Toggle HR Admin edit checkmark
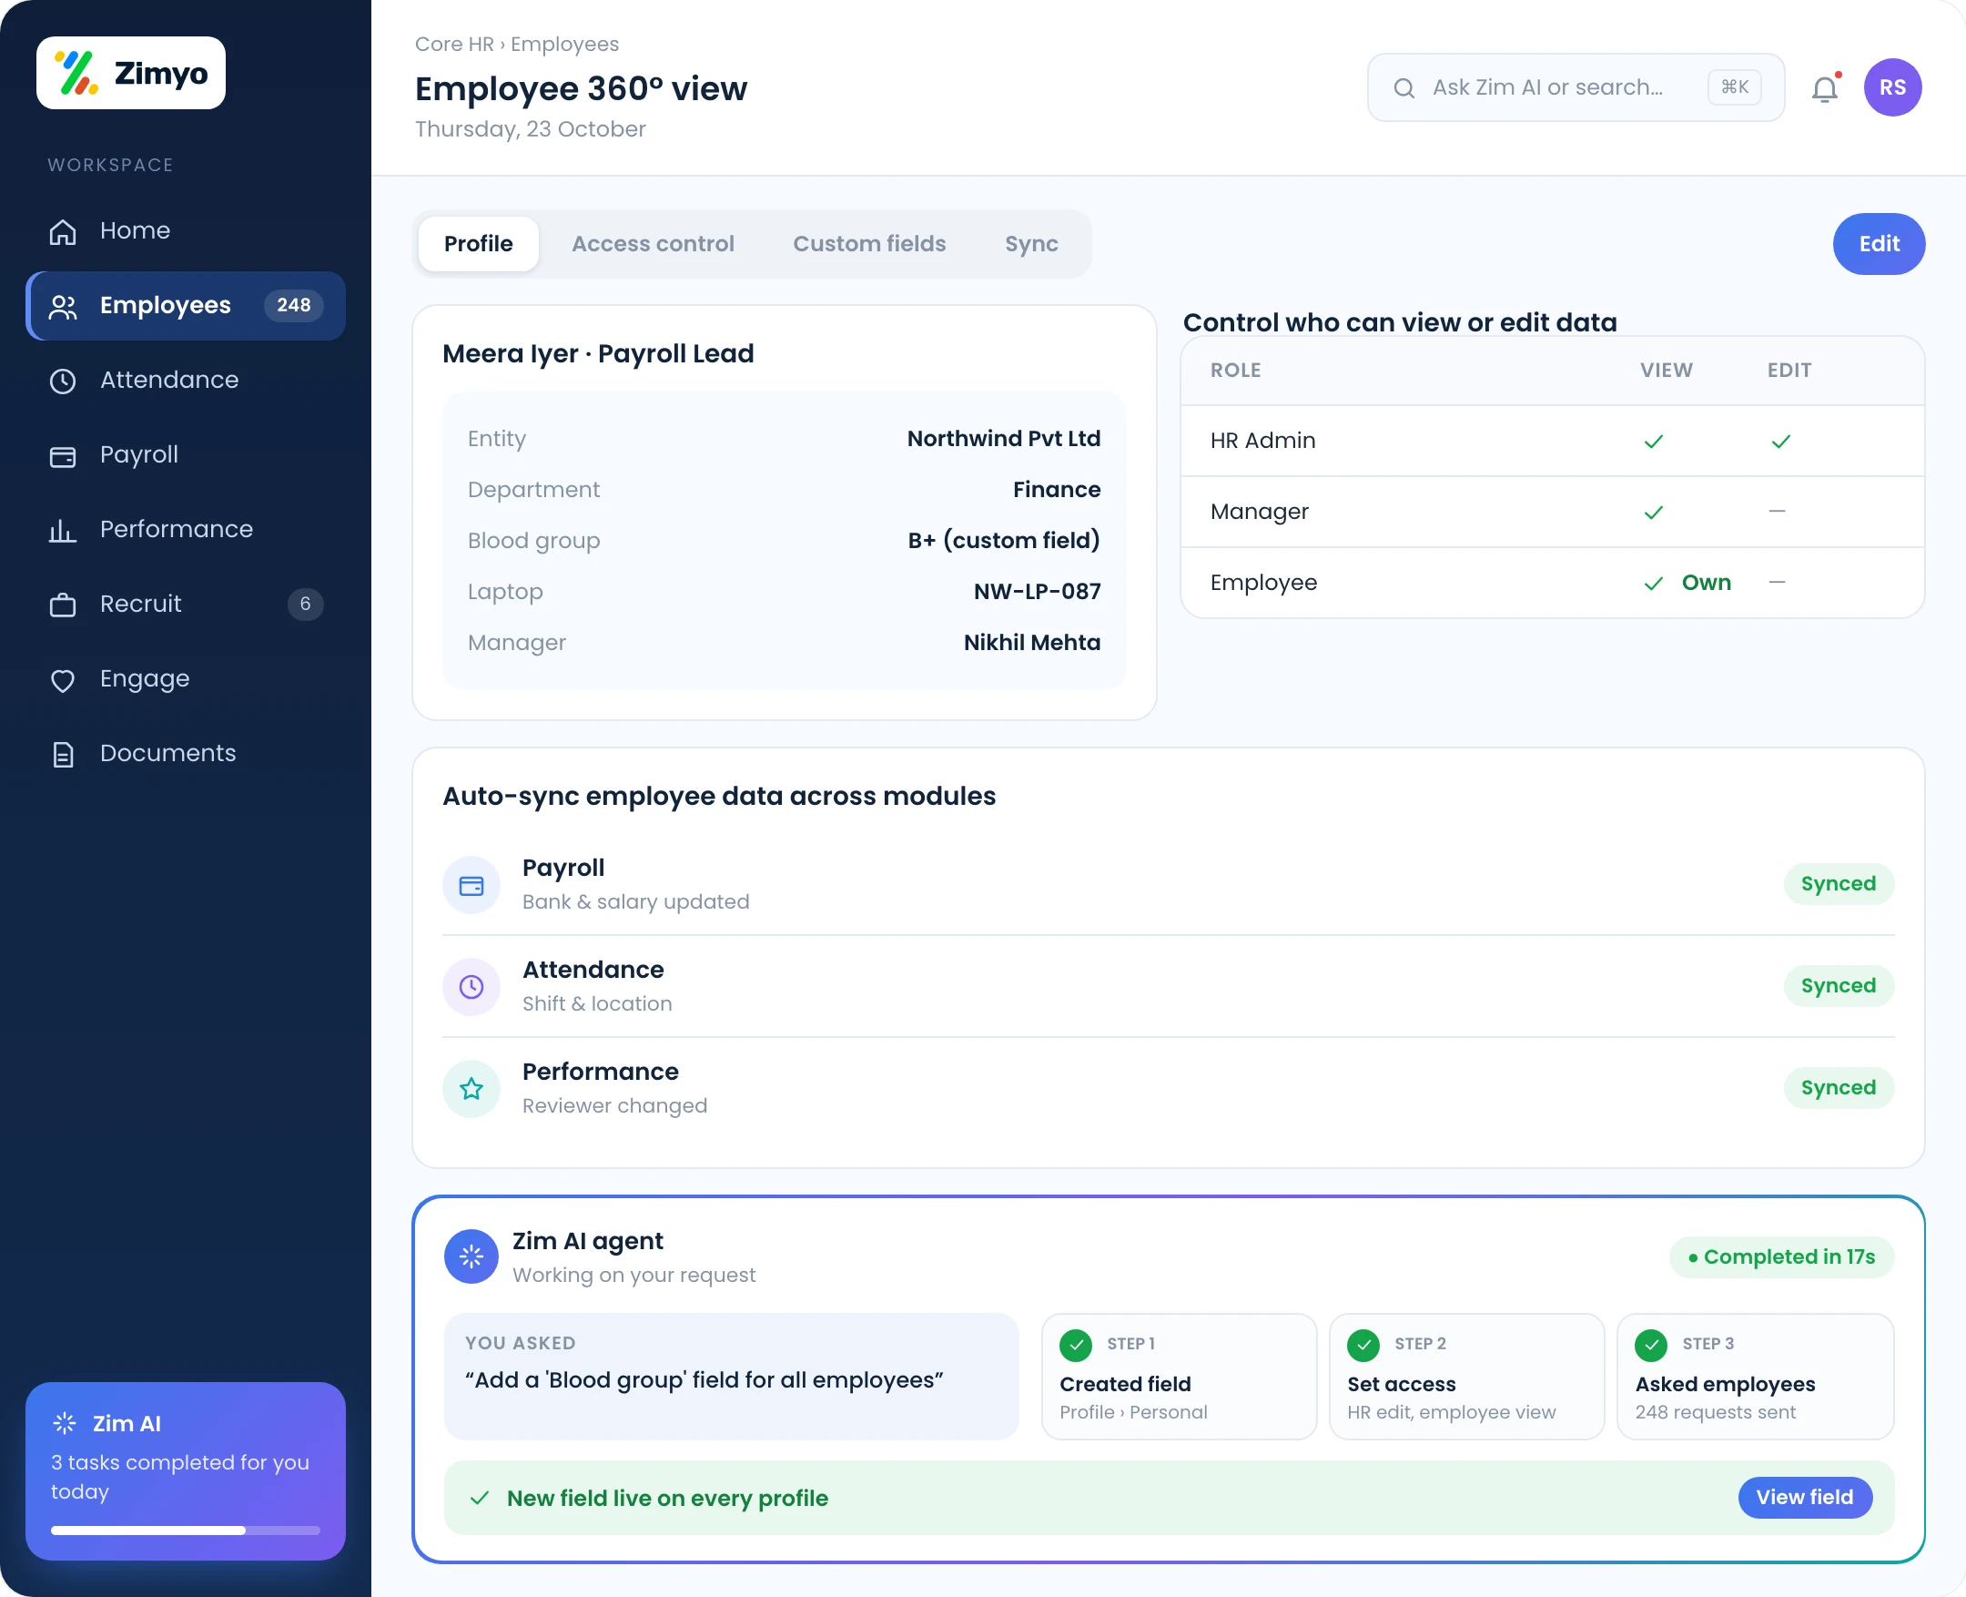Viewport: 1966px width, 1597px height. (1780, 442)
